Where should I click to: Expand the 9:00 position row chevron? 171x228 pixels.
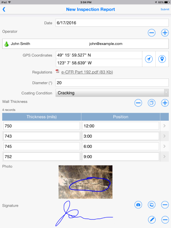click(x=164, y=157)
